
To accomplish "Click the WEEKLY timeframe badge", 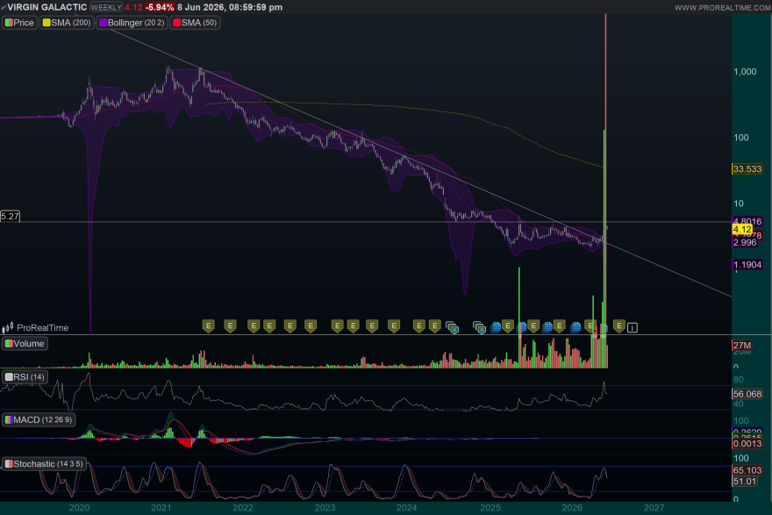I will (106, 7).
